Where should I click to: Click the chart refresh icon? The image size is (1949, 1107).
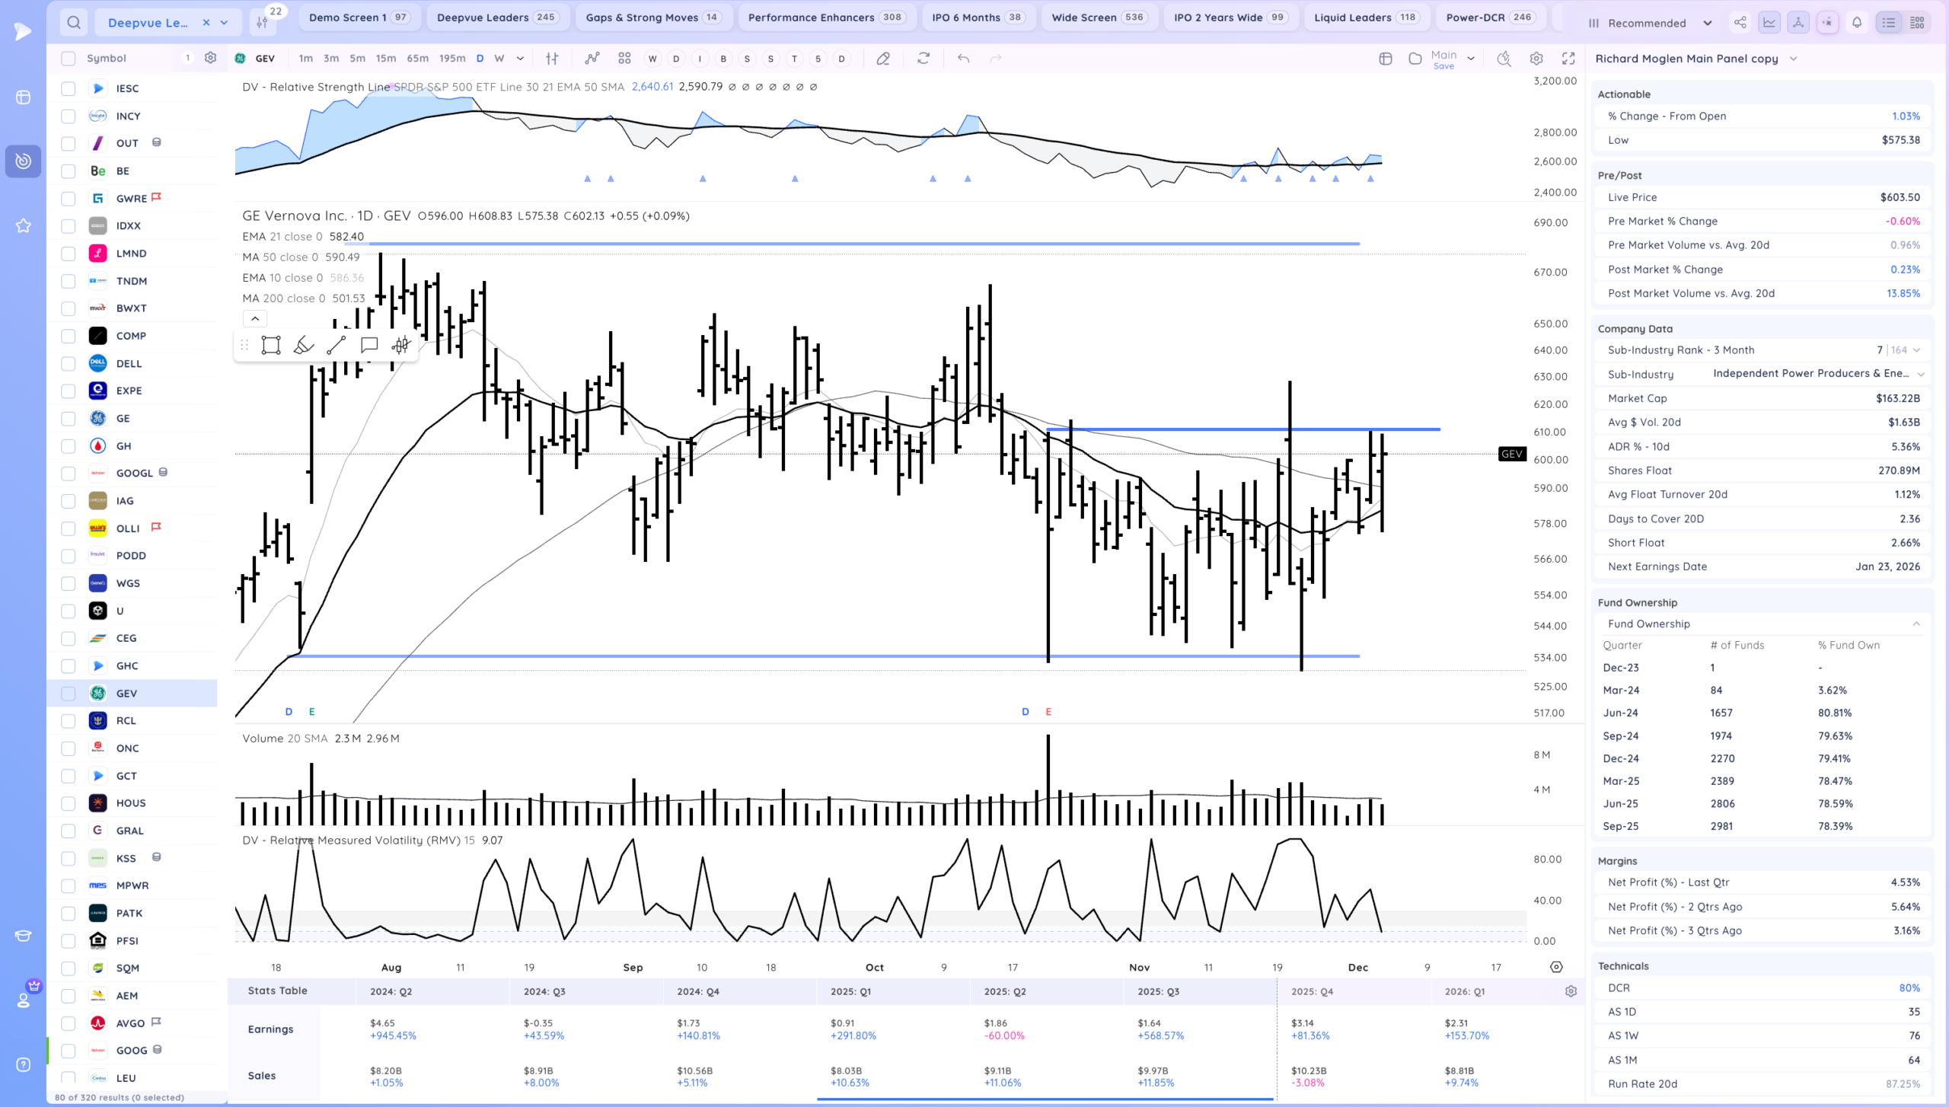click(x=923, y=59)
